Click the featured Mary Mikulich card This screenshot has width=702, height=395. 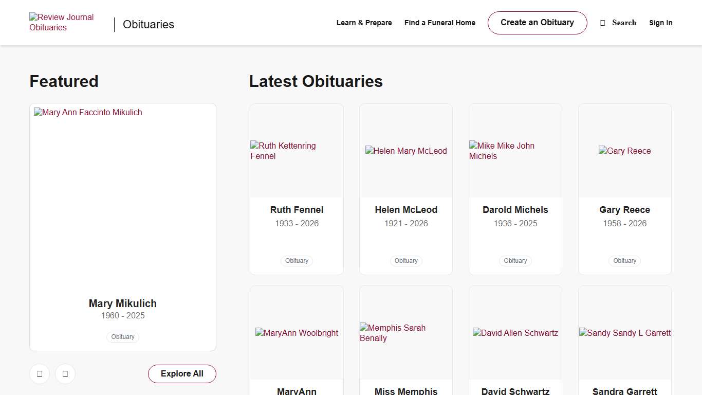click(122, 226)
